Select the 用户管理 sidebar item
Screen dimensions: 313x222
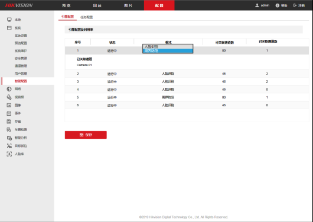click(x=21, y=73)
